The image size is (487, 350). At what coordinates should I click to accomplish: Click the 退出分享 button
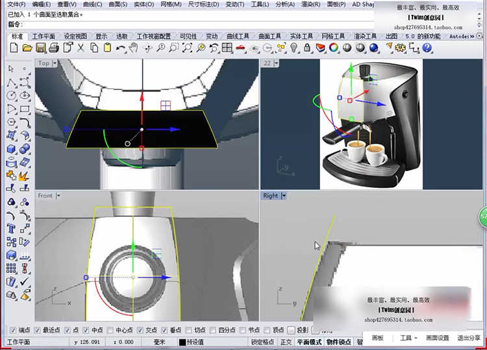tap(469, 338)
